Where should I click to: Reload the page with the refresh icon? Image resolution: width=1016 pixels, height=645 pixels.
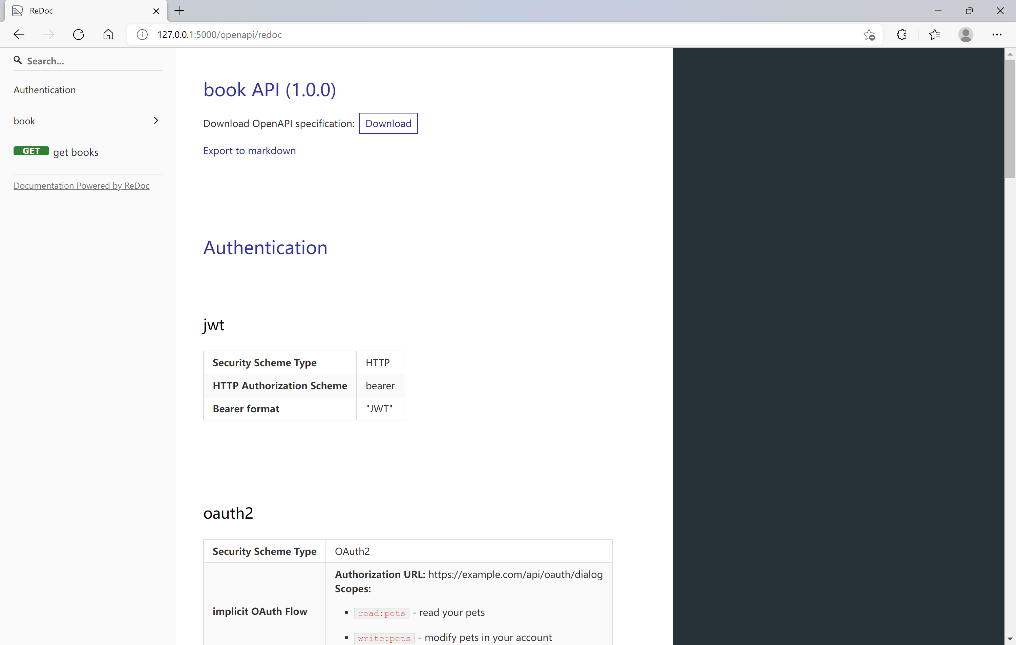79,34
